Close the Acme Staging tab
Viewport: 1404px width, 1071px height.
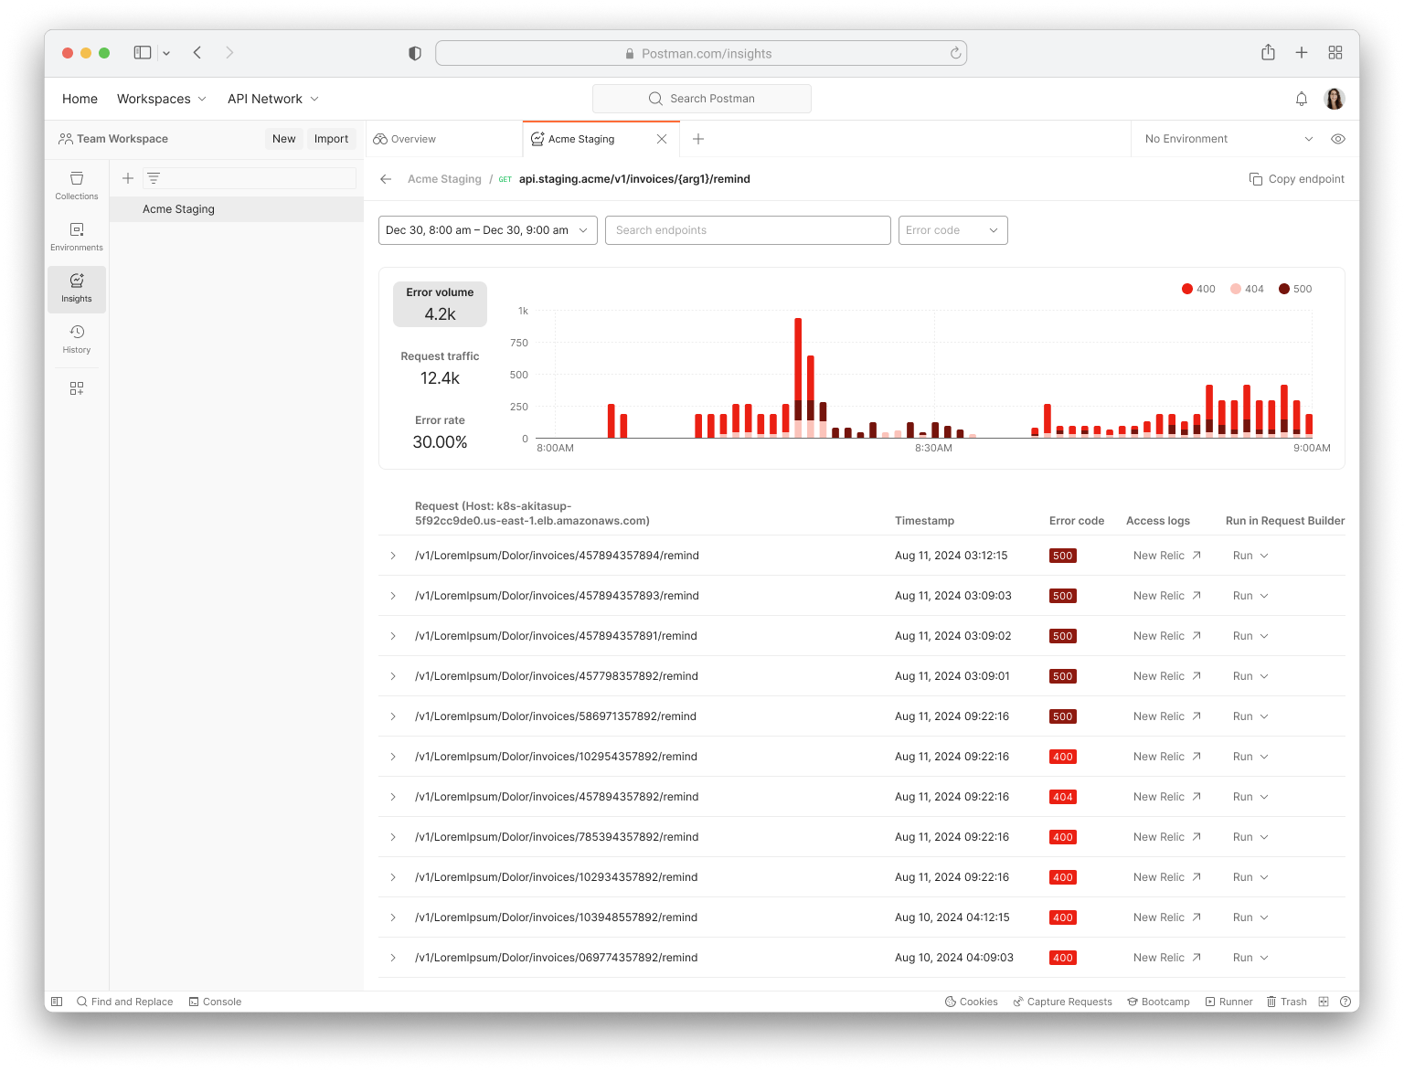pyautogui.click(x=662, y=139)
